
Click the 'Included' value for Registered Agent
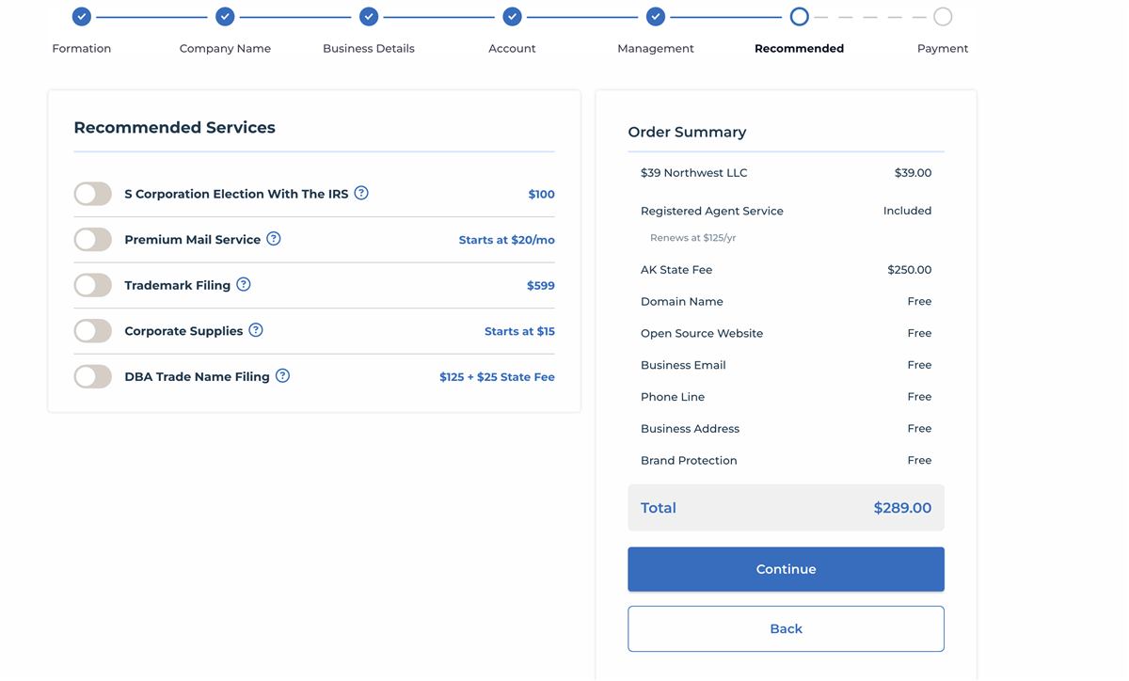pos(907,211)
